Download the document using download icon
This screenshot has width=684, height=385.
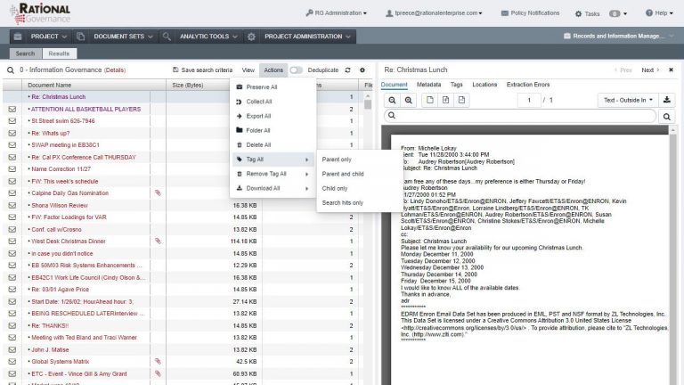click(666, 100)
